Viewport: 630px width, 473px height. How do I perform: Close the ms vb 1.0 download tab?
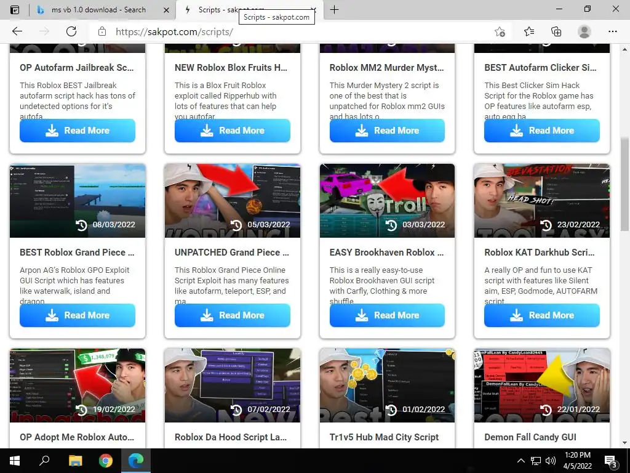point(166,10)
